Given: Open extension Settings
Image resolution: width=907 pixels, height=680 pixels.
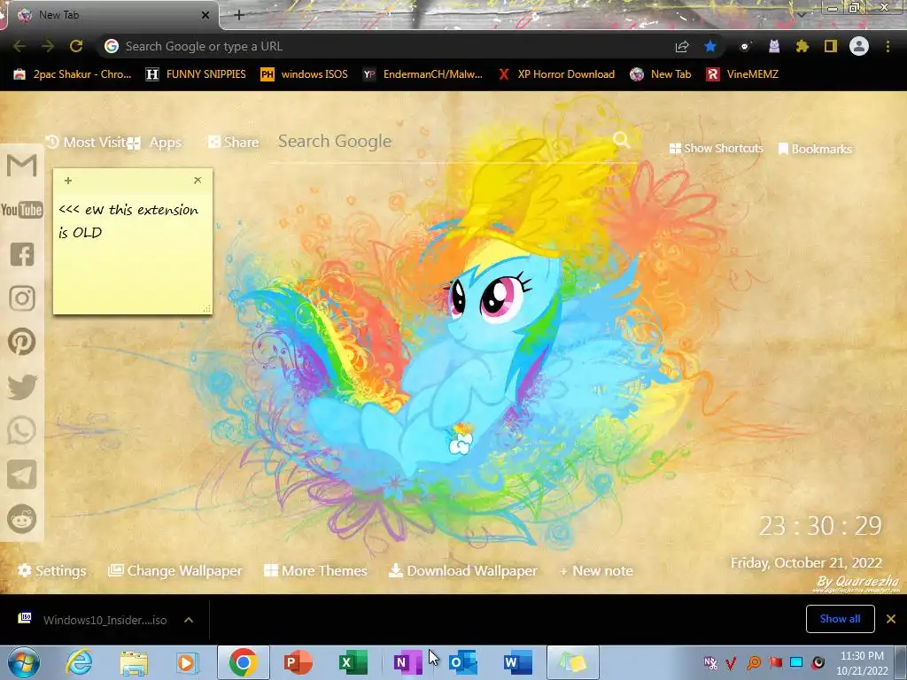Looking at the screenshot, I should tap(52, 571).
